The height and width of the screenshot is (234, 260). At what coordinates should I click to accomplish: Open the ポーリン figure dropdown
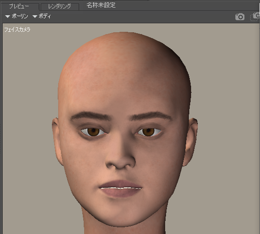pos(17,16)
